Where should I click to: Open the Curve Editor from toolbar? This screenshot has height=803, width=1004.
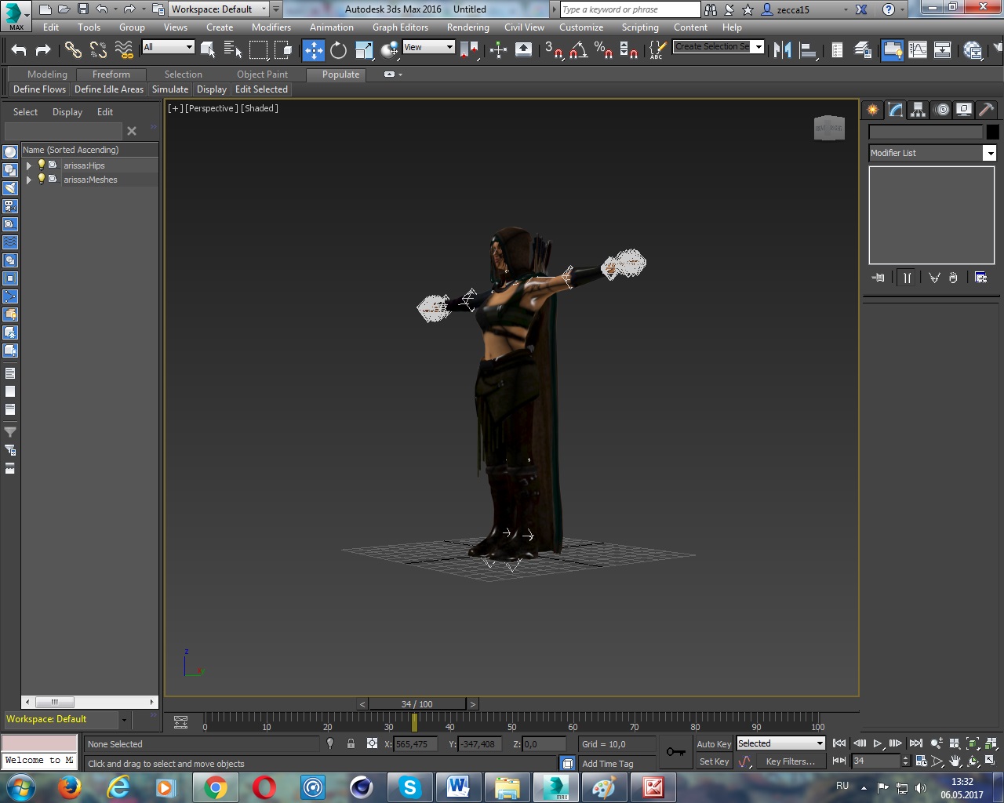click(918, 50)
